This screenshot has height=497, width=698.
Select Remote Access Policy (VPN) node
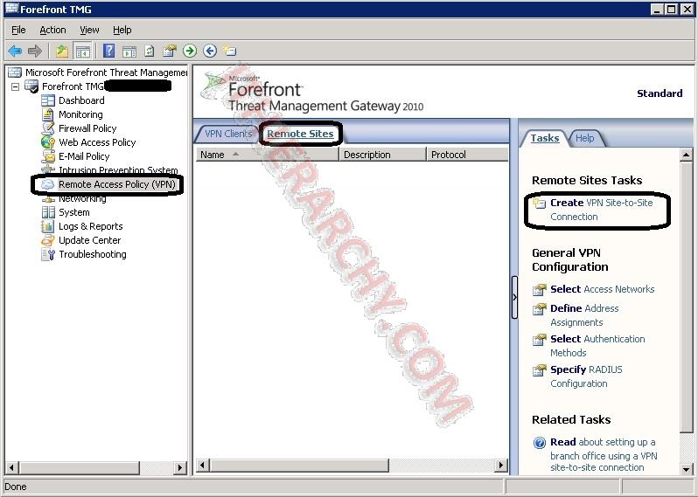(117, 184)
